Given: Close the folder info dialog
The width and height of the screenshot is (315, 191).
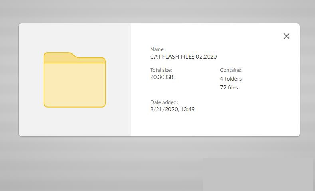Looking at the screenshot, I should point(287,36).
